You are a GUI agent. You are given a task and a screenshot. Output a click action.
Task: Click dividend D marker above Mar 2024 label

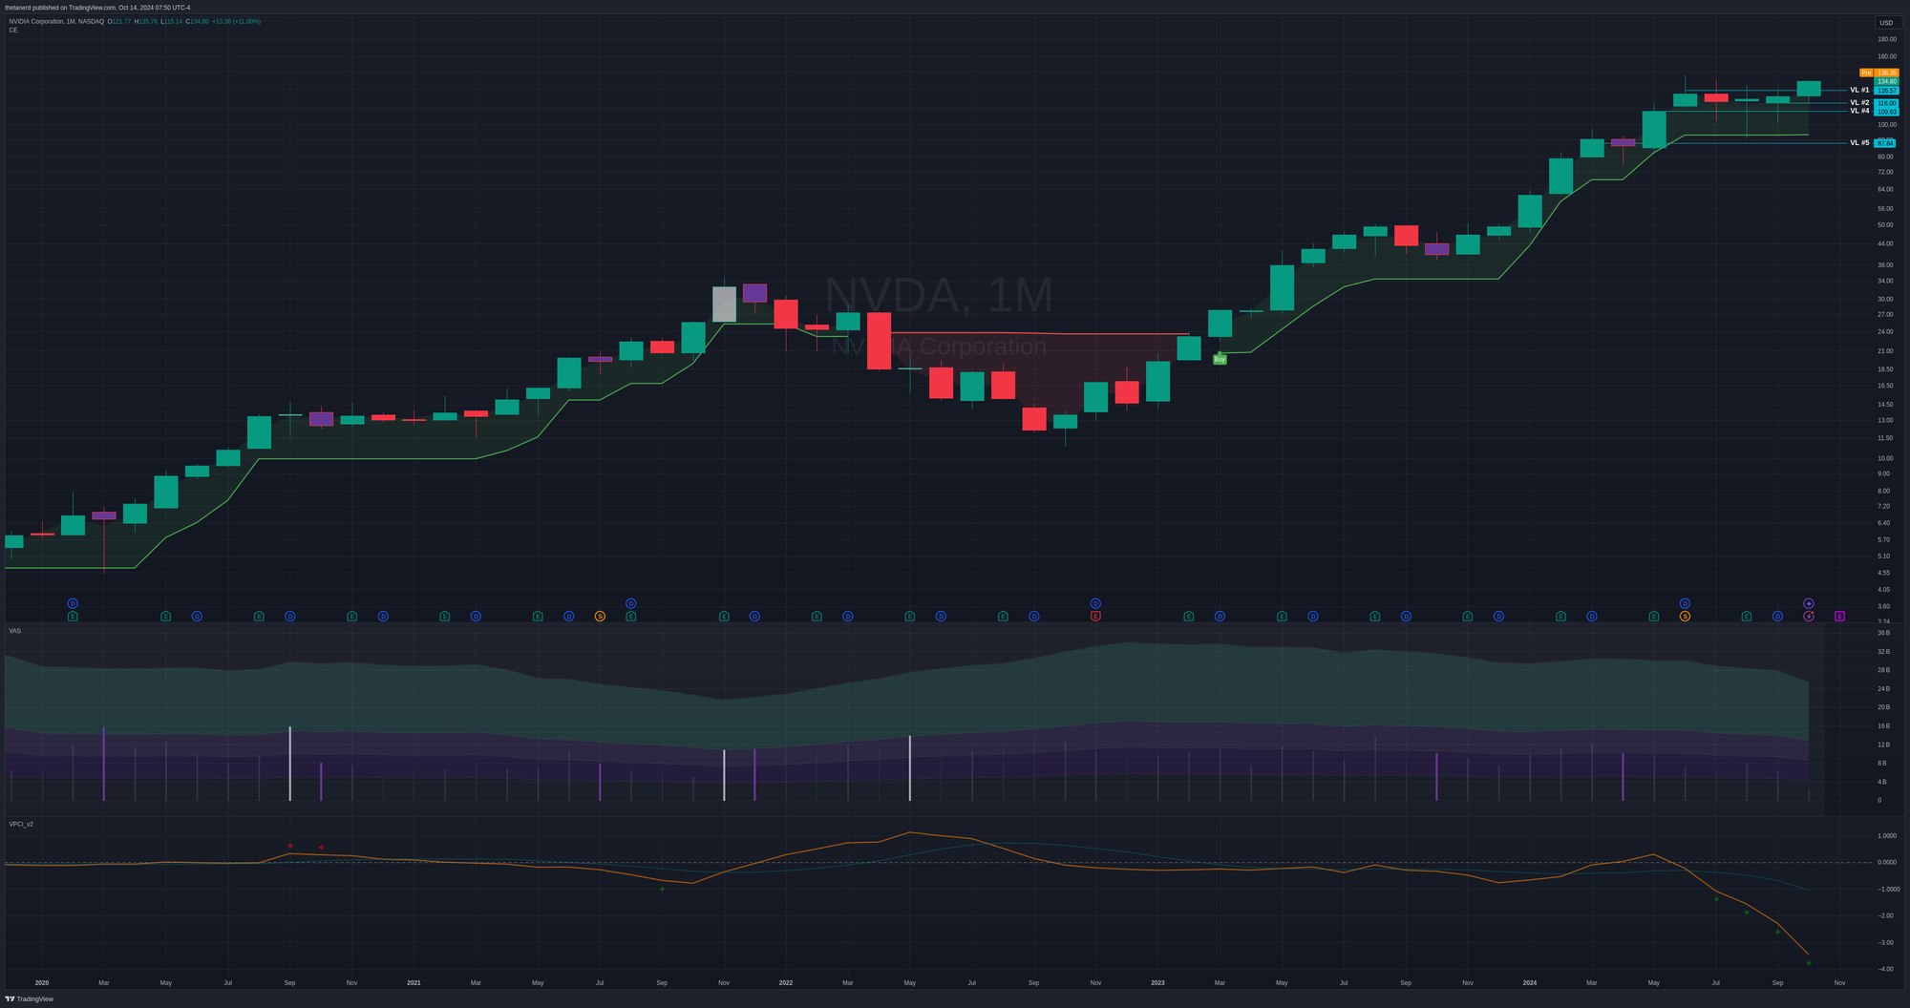pyautogui.click(x=1592, y=617)
